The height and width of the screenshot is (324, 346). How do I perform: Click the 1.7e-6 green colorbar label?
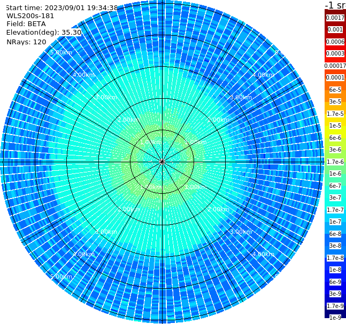point(335,162)
